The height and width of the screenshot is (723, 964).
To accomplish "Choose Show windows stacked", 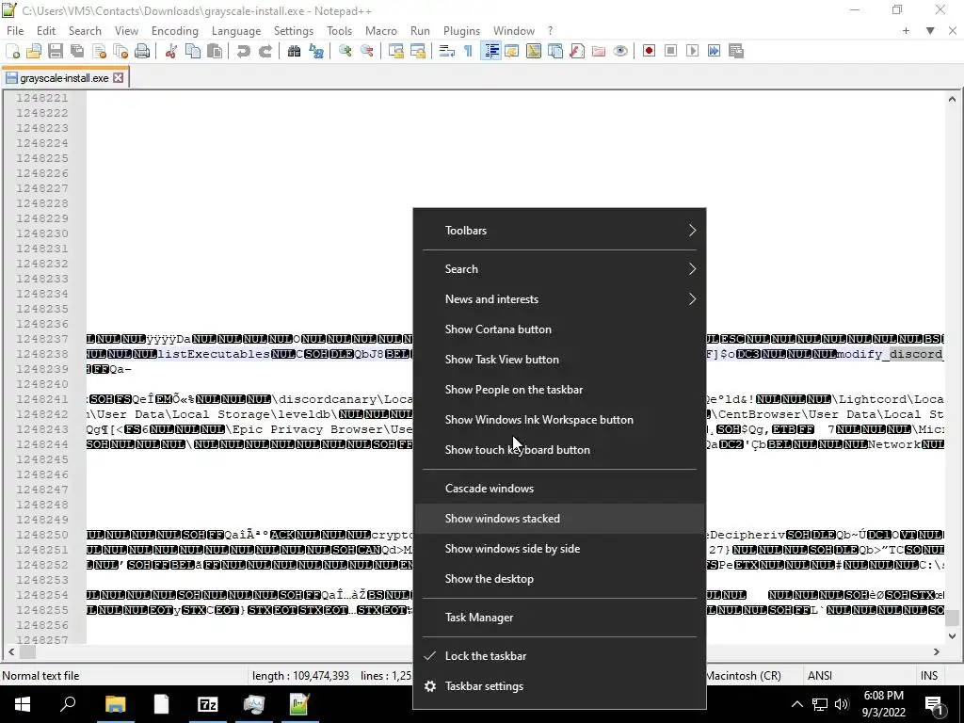I will point(559,519).
